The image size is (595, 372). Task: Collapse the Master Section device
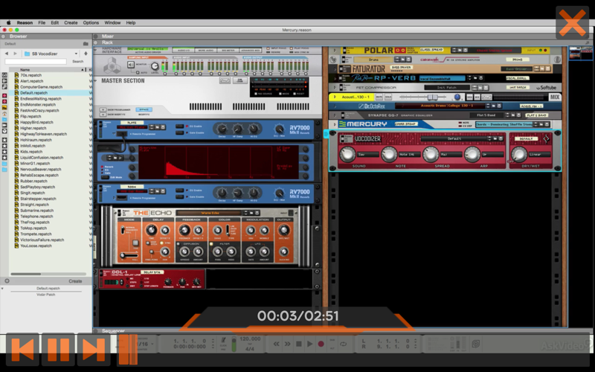tap(97, 80)
